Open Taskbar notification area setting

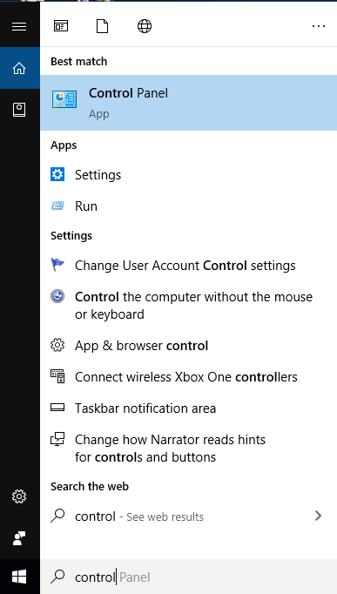click(189, 408)
